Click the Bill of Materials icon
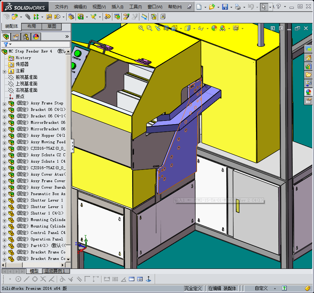The image size is (314, 293). point(117,17)
